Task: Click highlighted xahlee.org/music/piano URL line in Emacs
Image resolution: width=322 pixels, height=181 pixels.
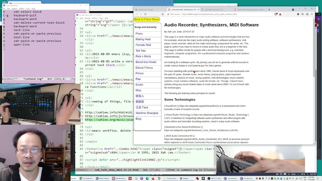Action: [109, 120]
